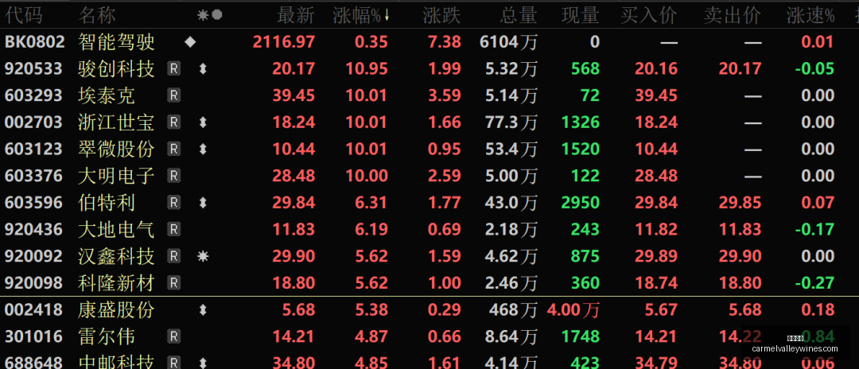Sort by the 代码 column header
This screenshot has height=369, width=859.
coord(24,15)
